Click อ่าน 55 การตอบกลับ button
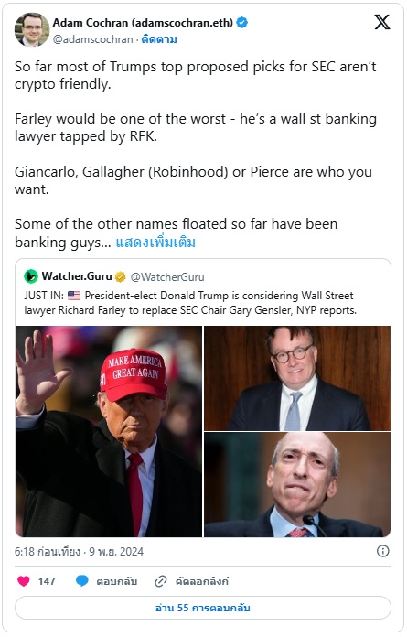Screen dimensions: 407x637 pos(203,608)
